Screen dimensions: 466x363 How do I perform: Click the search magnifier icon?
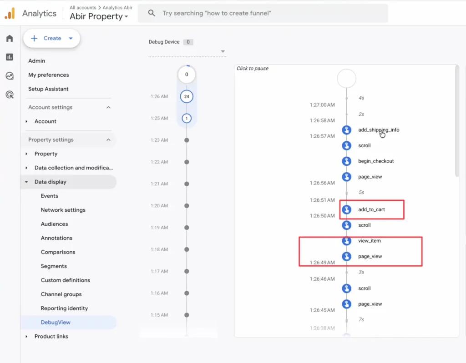point(152,13)
